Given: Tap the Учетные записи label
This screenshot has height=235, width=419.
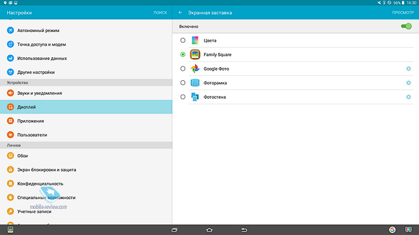Looking at the screenshot, I should tap(34, 211).
